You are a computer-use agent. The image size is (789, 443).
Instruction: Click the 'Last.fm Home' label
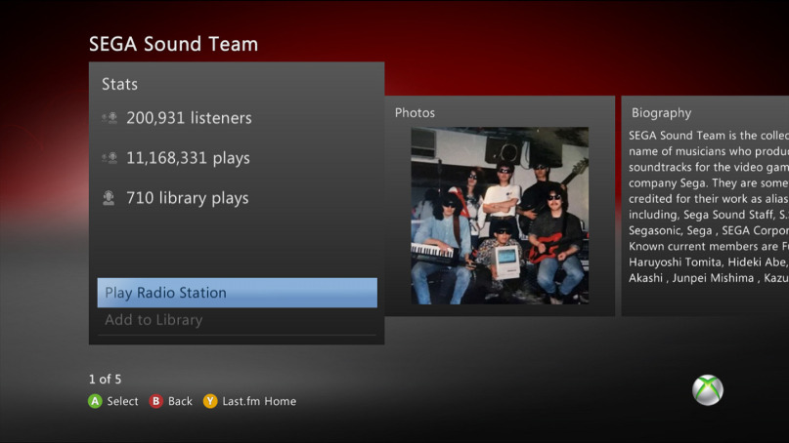(x=259, y=401)
